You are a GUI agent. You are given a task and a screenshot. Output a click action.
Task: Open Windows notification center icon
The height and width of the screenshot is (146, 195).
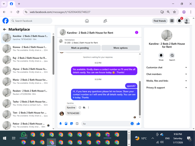coord(189,139)
